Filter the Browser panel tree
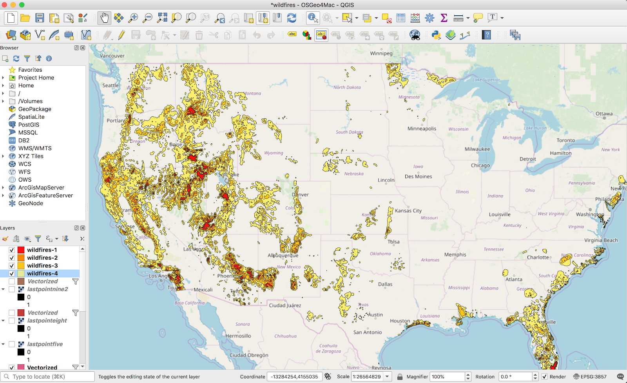The image size is (627, 383). tap(27, 58)
